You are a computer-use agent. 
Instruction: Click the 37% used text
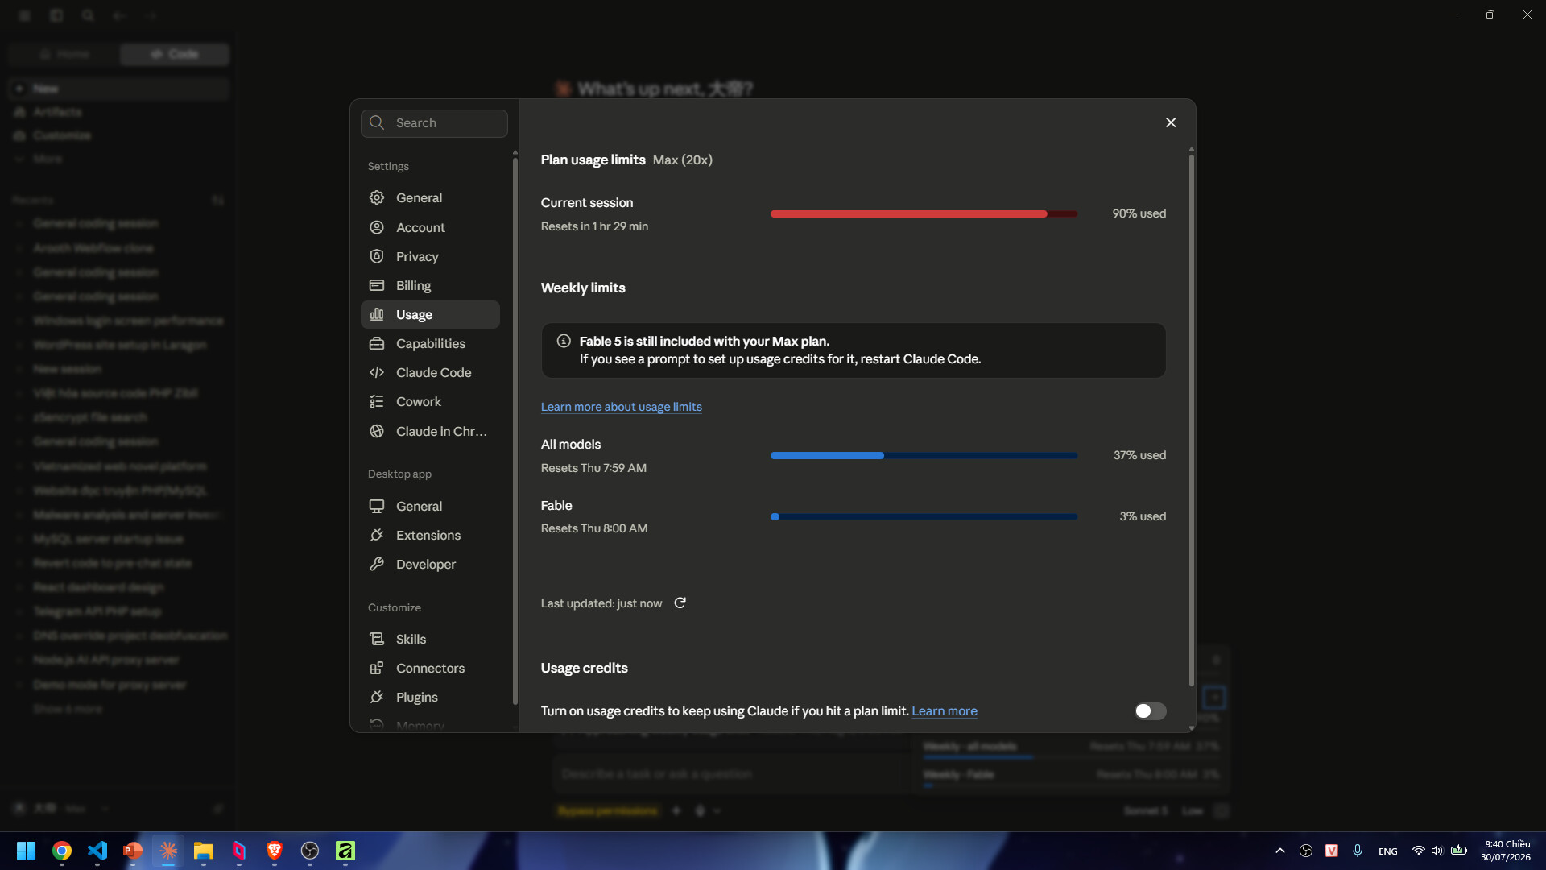1140,455
